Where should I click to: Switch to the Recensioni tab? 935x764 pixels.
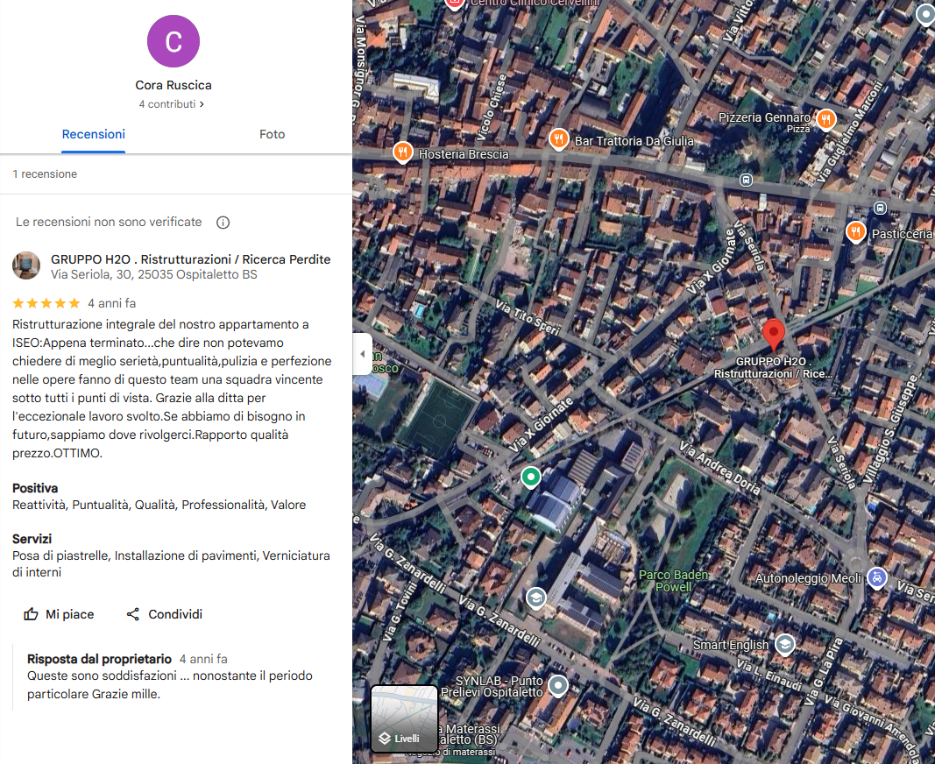94,134
